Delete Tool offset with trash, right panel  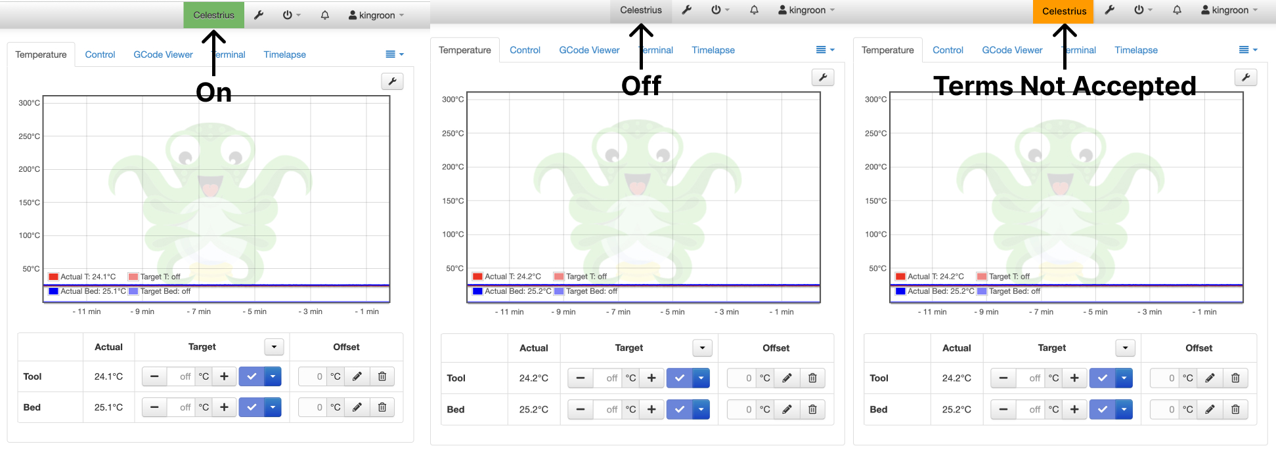1235,378
